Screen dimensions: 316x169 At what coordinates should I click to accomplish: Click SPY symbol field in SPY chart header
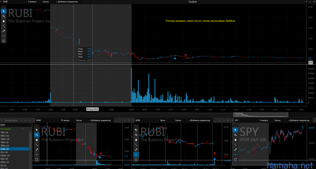(246, 120)
